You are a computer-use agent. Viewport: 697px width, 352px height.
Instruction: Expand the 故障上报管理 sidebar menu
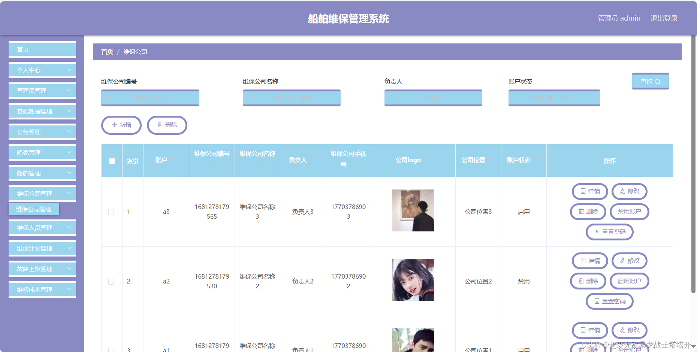pos(42,269)
